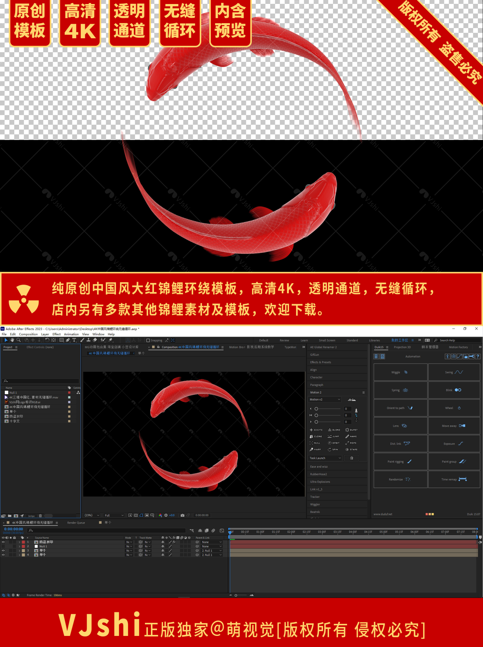483x647 pixels.
Task: Select the Eraser tool
Action: point(95,340)
